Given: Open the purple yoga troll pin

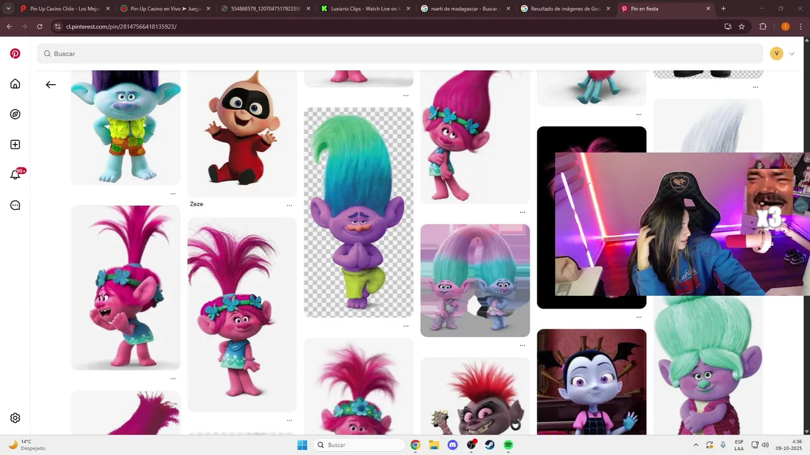Looking at the screenshot, I should (x=358, y=212).
